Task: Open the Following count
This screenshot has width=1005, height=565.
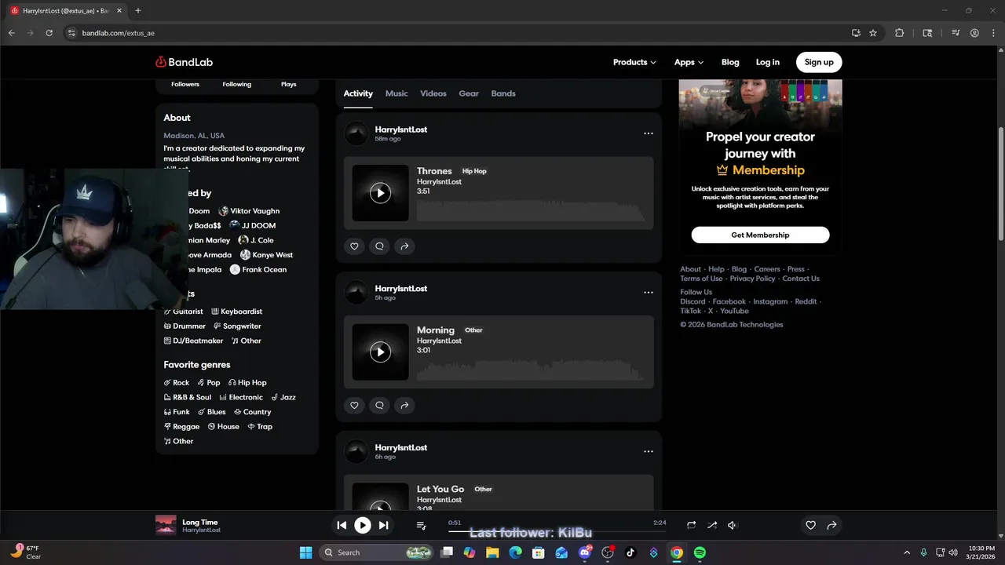Action: 236,84
